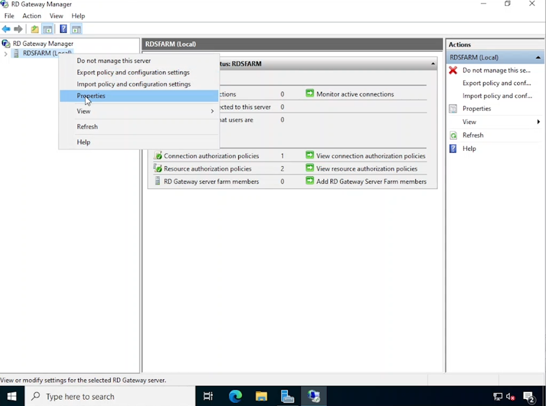The width and height of the screenshot is (546, 406).
Task: Open Server Manager from the taskbar
Action: click(287, 396)
